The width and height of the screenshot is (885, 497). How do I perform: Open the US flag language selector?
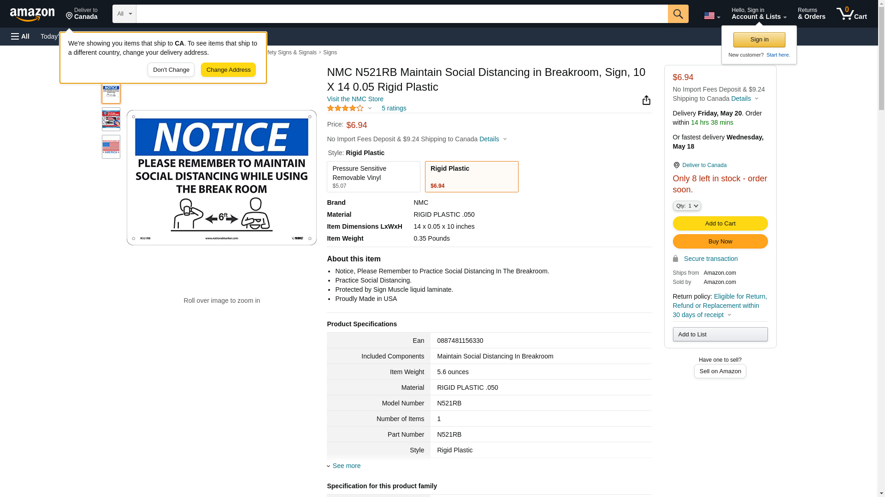[711, 16]
